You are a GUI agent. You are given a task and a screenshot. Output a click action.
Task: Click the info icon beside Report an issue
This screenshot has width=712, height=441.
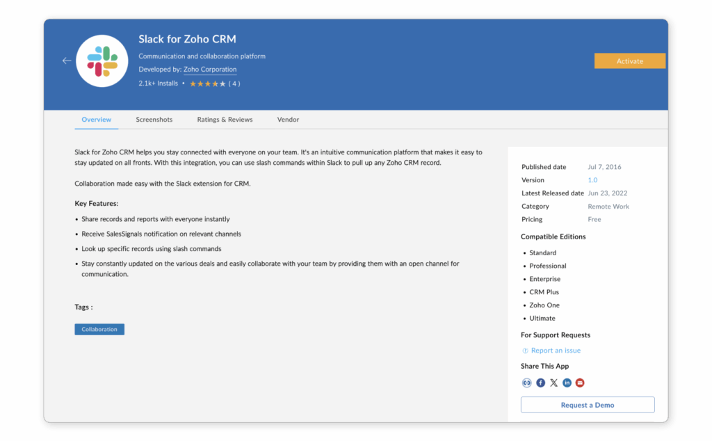(525, 351)
